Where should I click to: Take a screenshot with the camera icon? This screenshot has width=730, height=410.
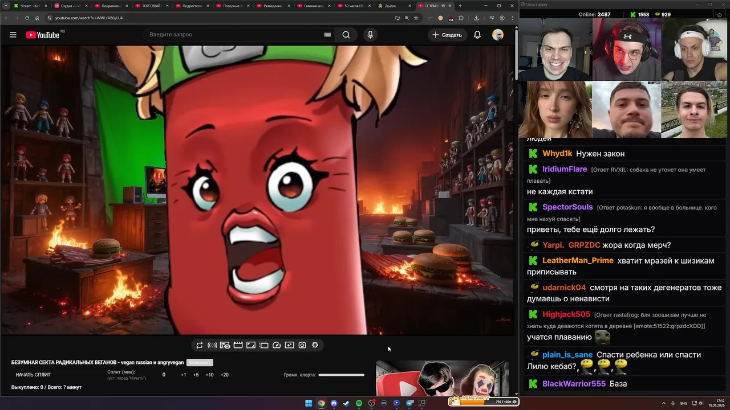[302, 345]
